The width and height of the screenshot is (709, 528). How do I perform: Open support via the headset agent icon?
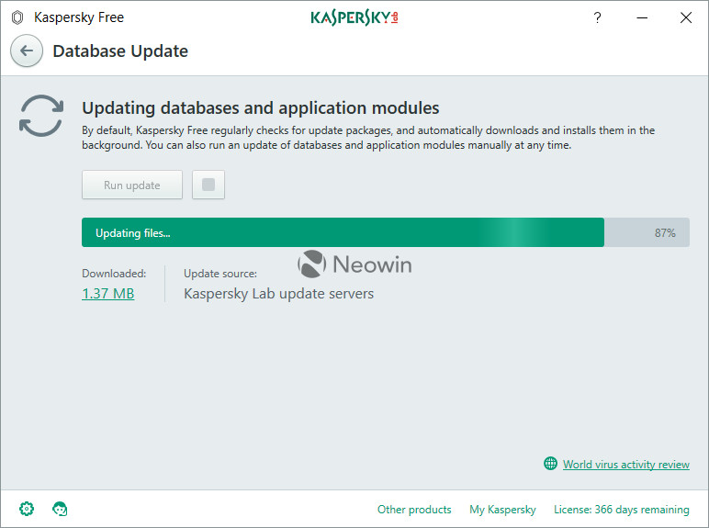click(x=60, y=509)
